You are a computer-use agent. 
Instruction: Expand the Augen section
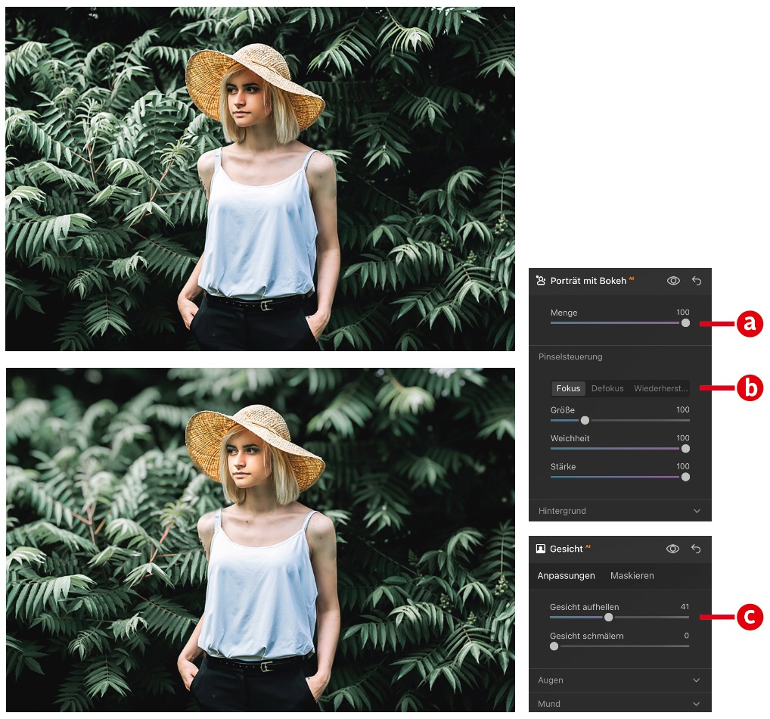point(696,680)
